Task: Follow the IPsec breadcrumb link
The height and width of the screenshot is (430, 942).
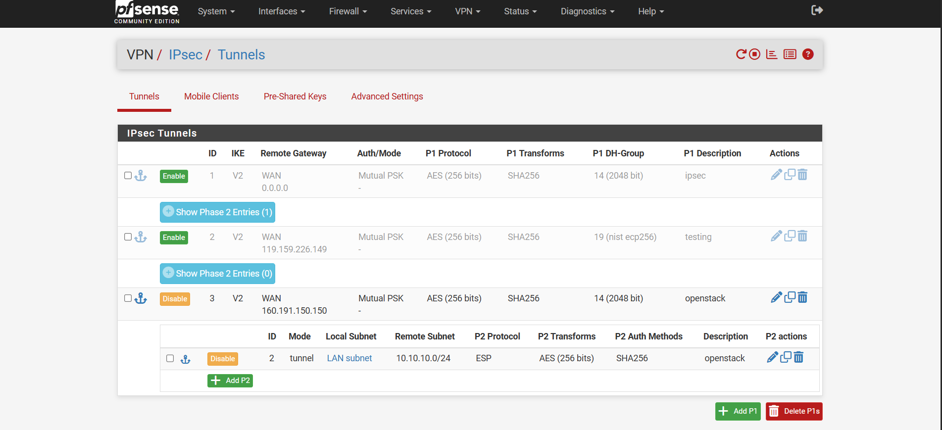Action: pos(186,54)
